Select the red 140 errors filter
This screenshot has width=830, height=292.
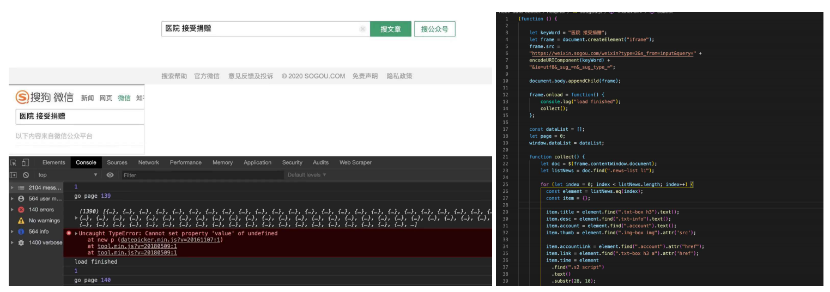pyautogui.click(x=40, y=209)
